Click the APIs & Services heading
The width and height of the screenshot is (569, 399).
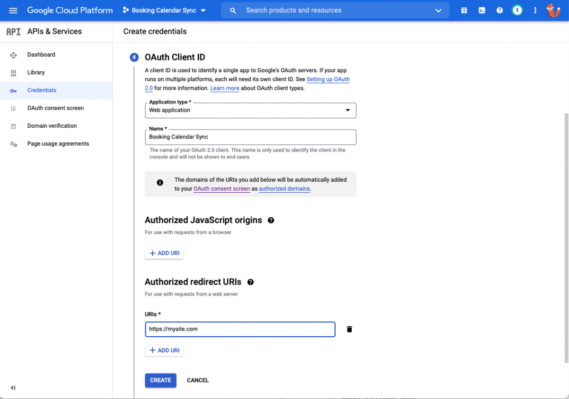pyautogui.click(x=54, y=31)
